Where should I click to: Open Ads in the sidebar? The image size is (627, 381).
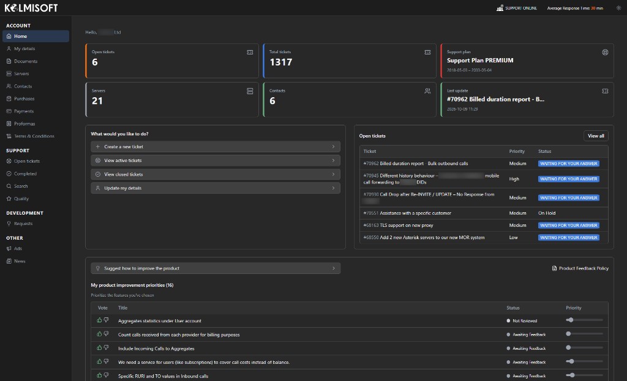pyautogui.click(x=36, y=248)
